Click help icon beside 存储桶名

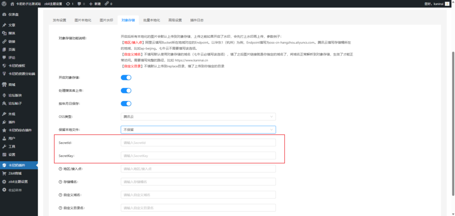coord(60,182)
